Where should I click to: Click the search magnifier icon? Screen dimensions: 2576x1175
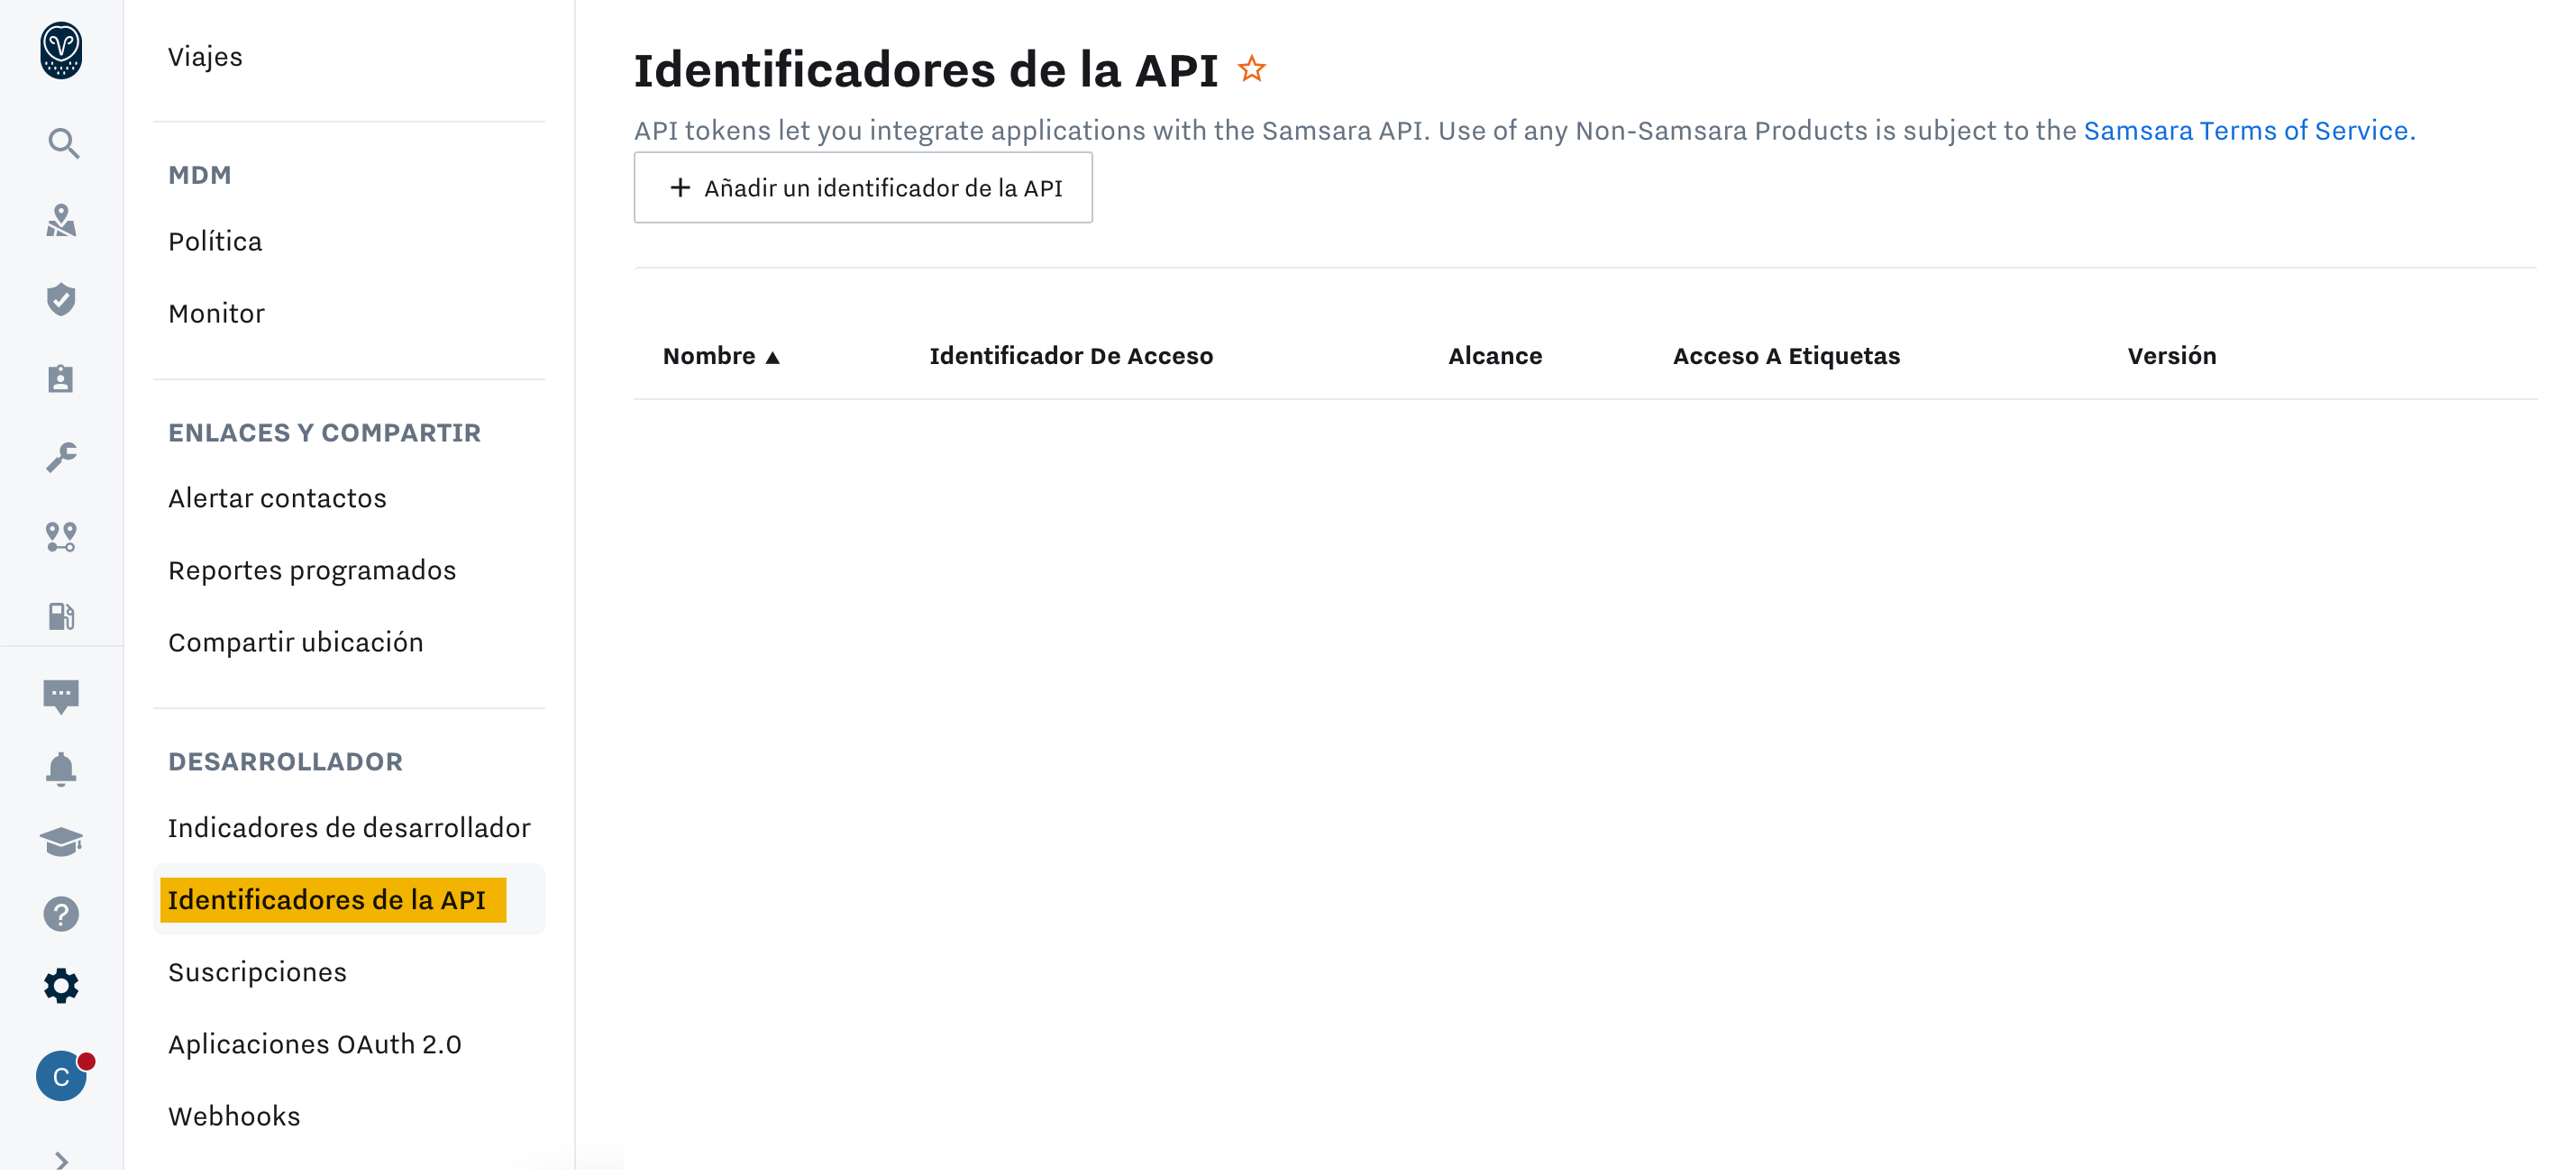pos(62,144)
